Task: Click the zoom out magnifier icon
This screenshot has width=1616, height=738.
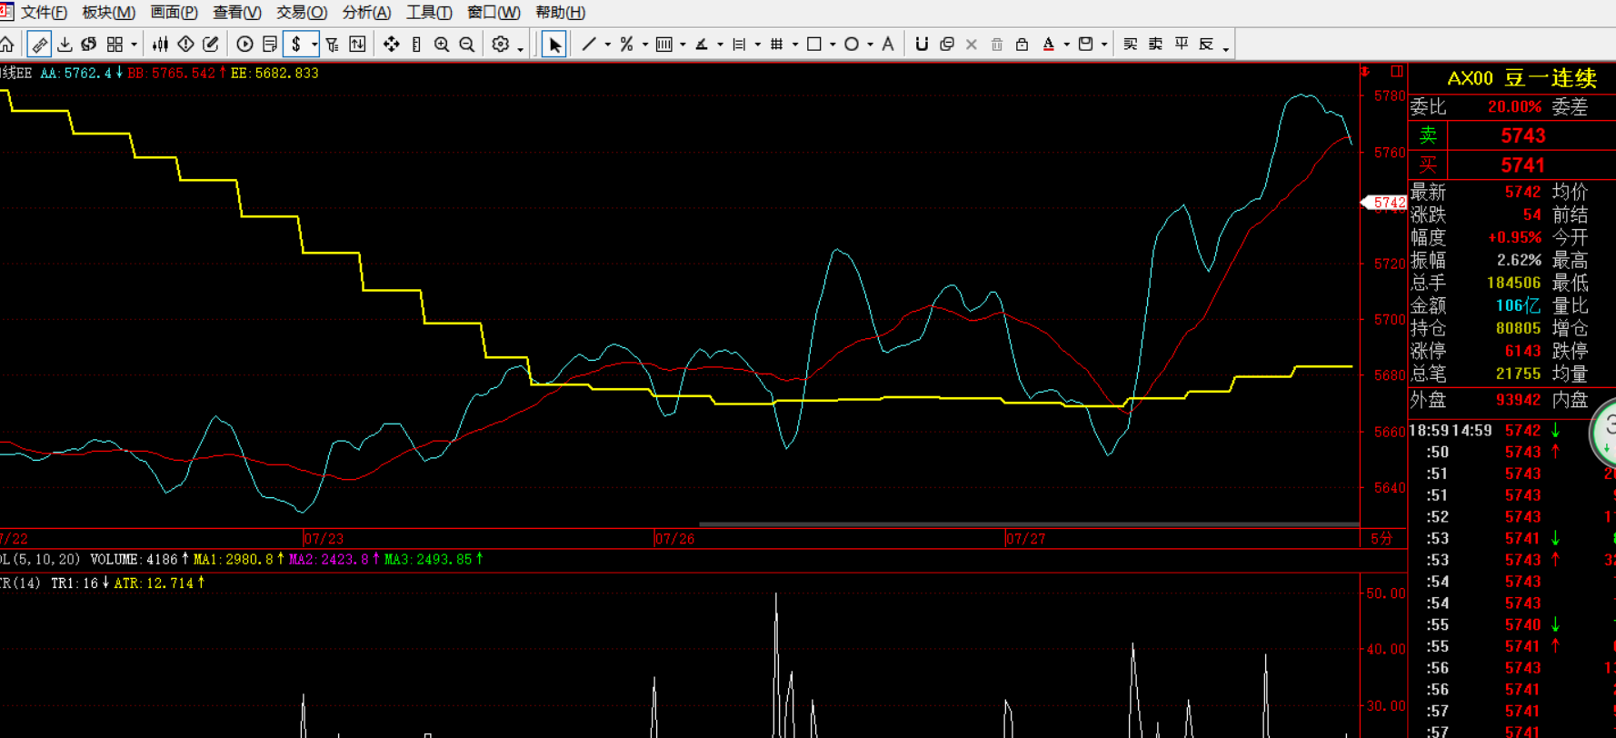Action: point(467,45)
